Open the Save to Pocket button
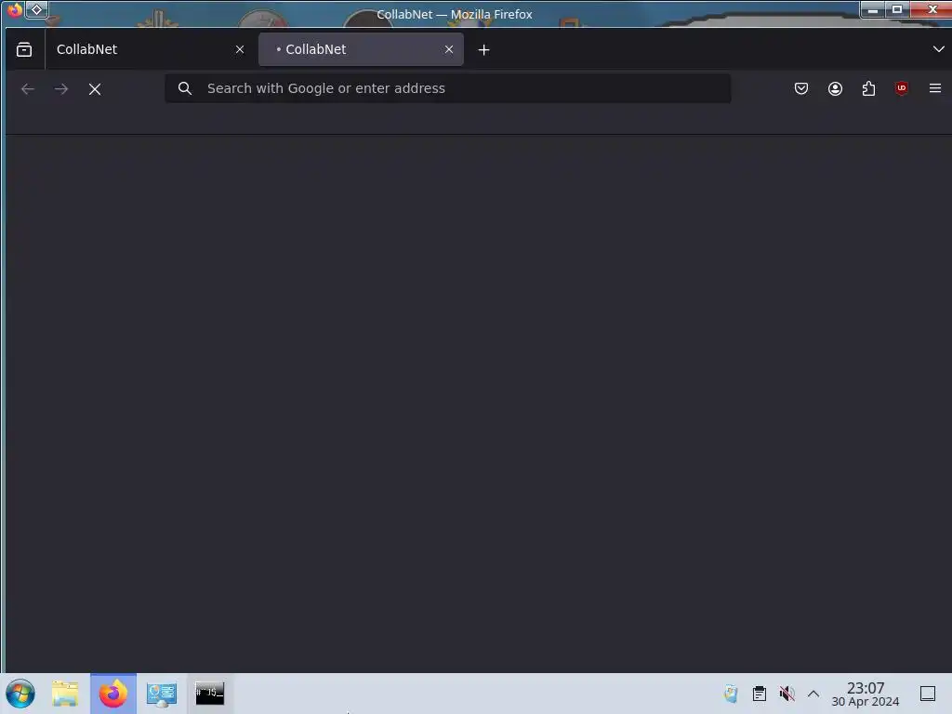The height and width of the screenshot is (714, 952). pyautogui.click(x=801, y=88)
